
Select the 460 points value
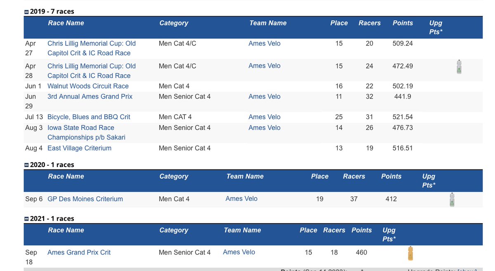[361, 252]
